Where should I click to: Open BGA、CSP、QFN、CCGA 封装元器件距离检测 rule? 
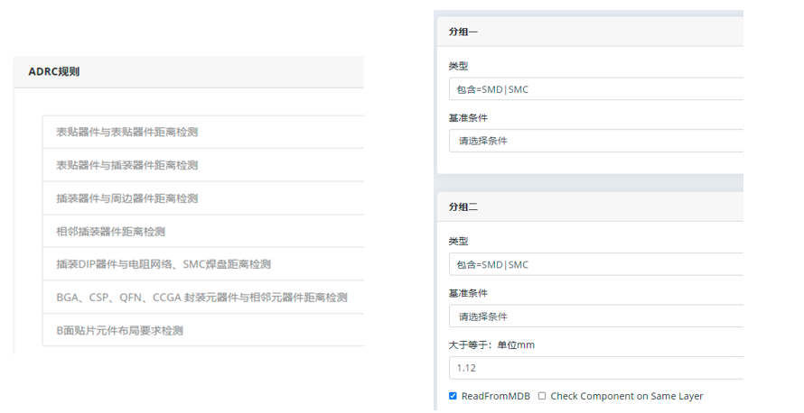[201, 298]
